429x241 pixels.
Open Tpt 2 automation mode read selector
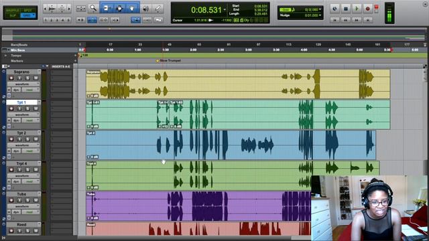pyautogui.click(x=31, y=151)
